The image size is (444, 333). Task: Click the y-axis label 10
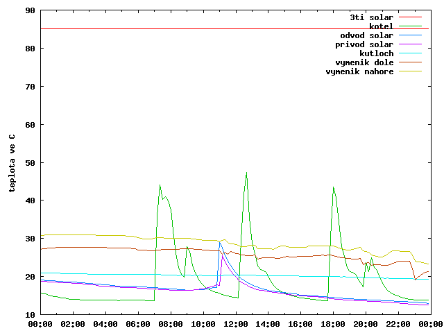click(31, 314)
